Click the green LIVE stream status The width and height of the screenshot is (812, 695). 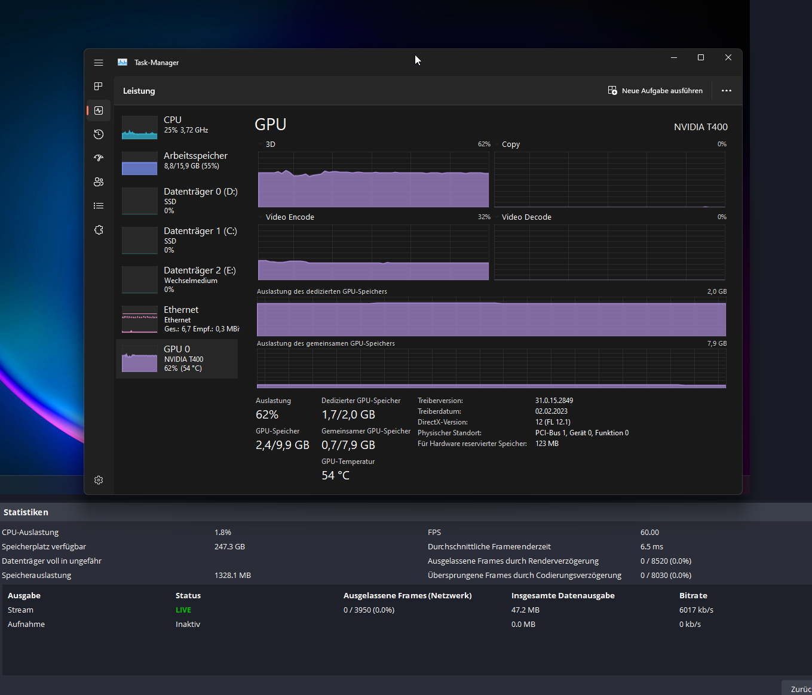pyautogui.click(x=183, y=610)
